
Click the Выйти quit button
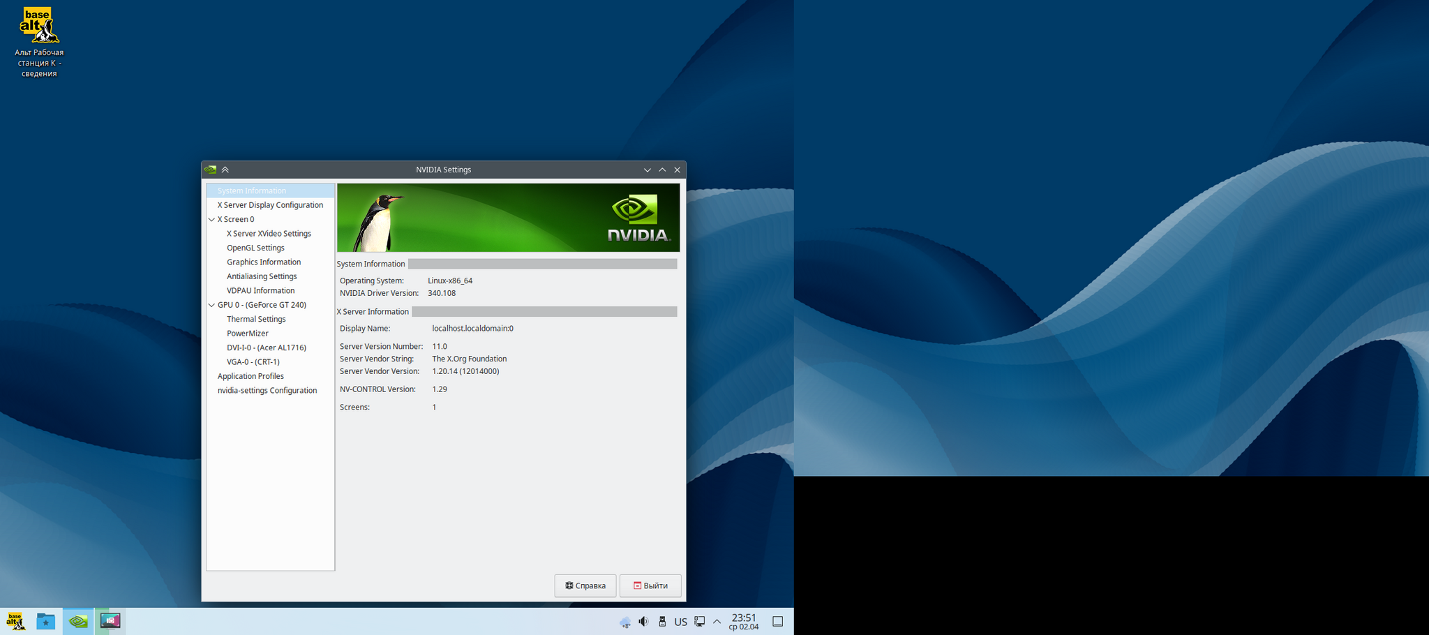pyautogui.click(x=650, y=585)
